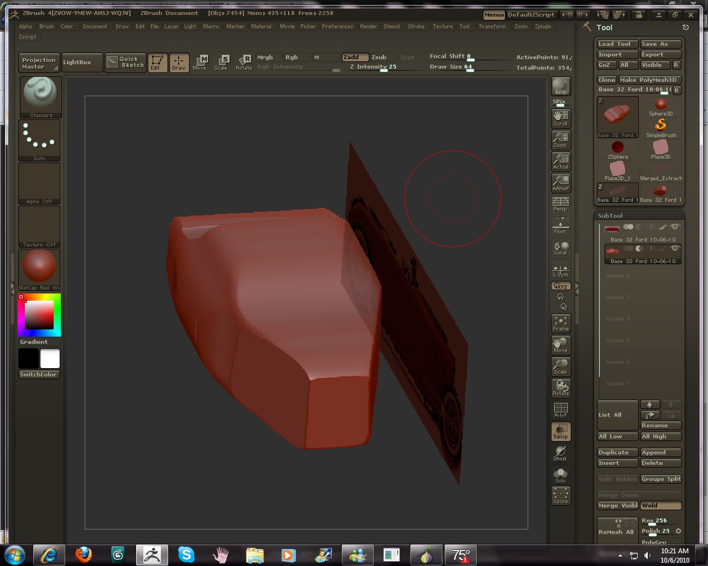This screenshot has height=566, width=708.
Task: Open the Dots stroke selector
Action: [x=40, y=140]
